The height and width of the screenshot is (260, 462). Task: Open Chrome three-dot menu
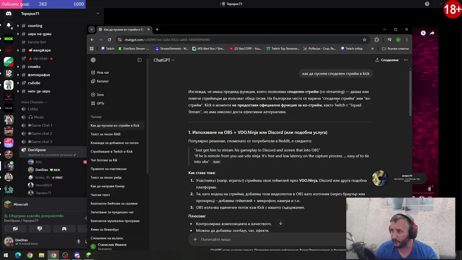click(x=407, y=40)
